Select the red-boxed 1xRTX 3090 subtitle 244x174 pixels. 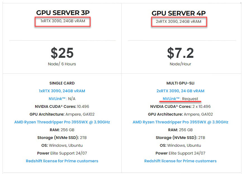(63, 21)
